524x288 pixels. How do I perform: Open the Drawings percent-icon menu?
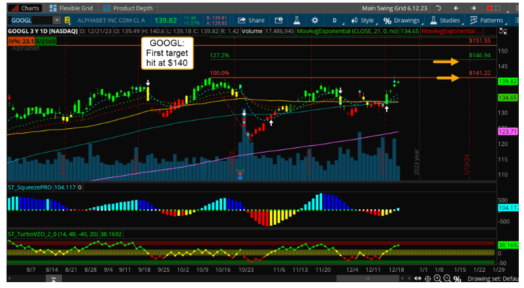tap(401, 20)
